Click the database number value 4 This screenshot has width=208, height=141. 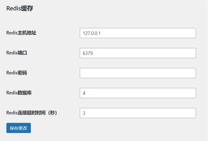click(84, 93)
